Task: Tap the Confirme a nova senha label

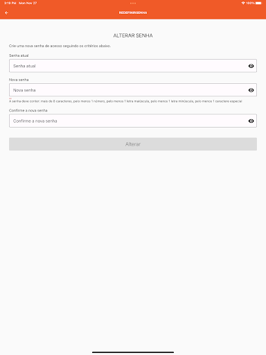Action: [x=28, y=110]
